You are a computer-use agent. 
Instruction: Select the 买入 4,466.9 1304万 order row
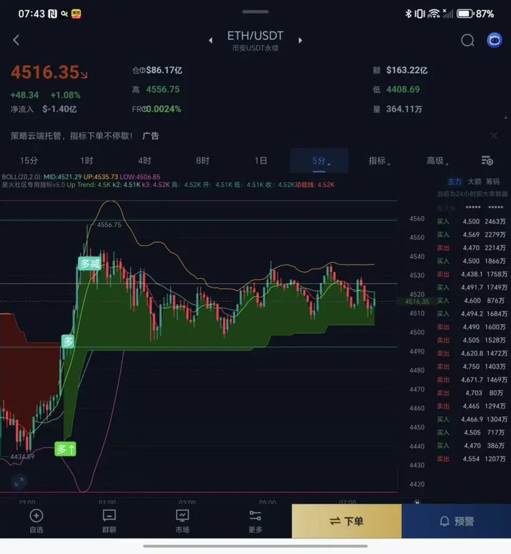(x=472, y=419)
